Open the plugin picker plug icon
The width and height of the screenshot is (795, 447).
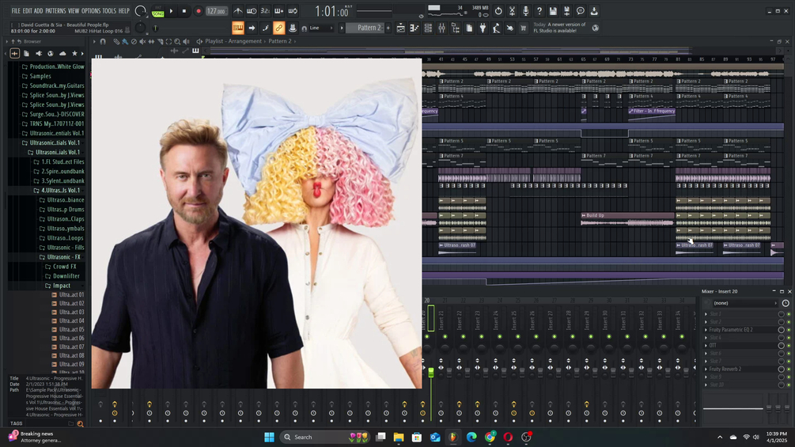[x=483, y=28]
